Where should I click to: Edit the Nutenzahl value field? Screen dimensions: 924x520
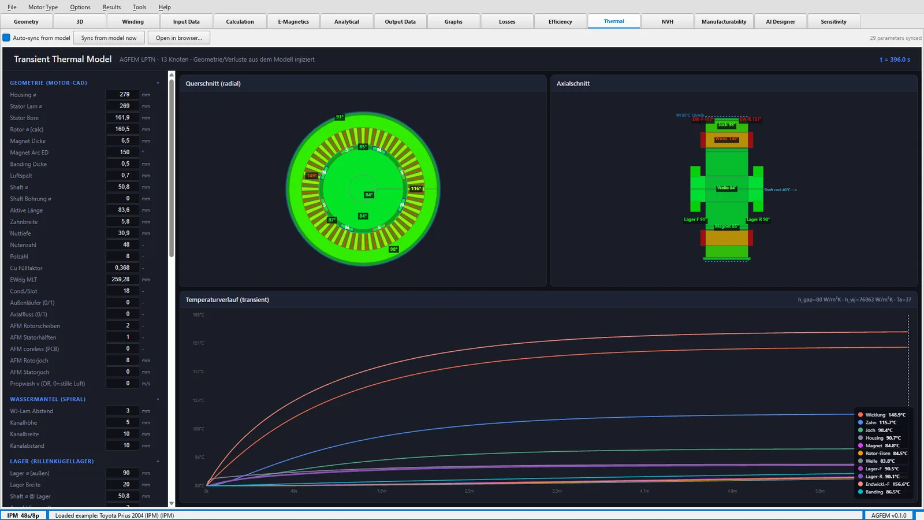[122, 244]
